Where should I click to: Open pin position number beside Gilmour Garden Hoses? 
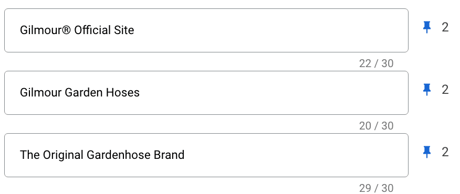point(445,90)
